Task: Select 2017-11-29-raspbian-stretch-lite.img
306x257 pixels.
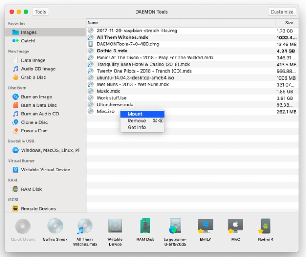Action: click(192, 31)
